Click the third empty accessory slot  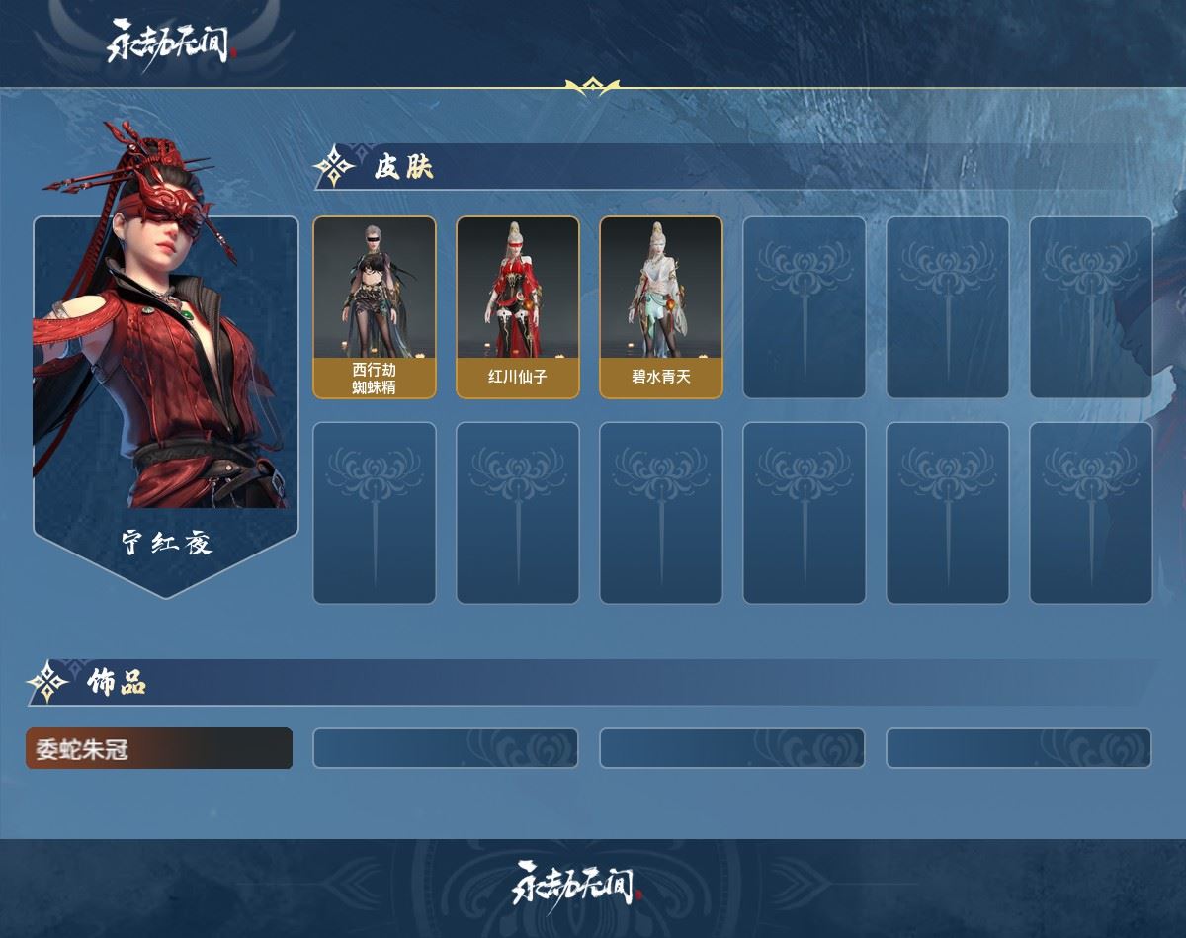pos(1019,748)
